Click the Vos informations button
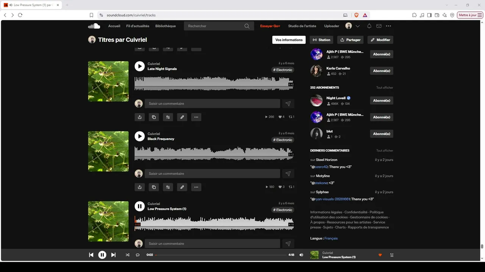485x272 pixels. (x=289, y=40)
